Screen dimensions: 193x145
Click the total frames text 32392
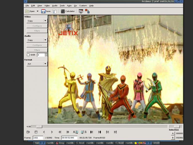tap(49, 138)
